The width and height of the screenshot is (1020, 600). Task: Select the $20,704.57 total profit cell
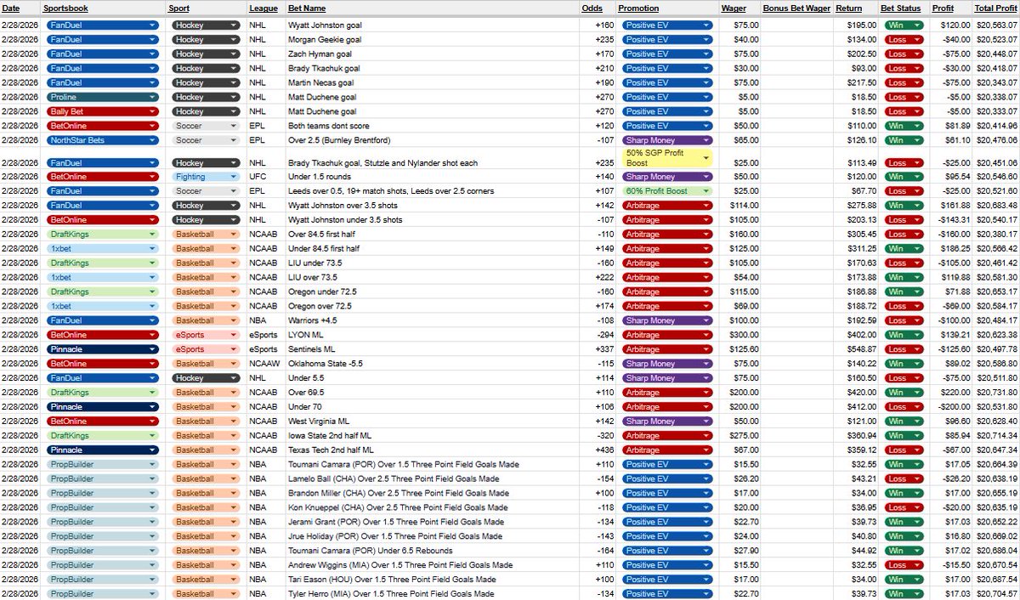(x=996, y=594)
